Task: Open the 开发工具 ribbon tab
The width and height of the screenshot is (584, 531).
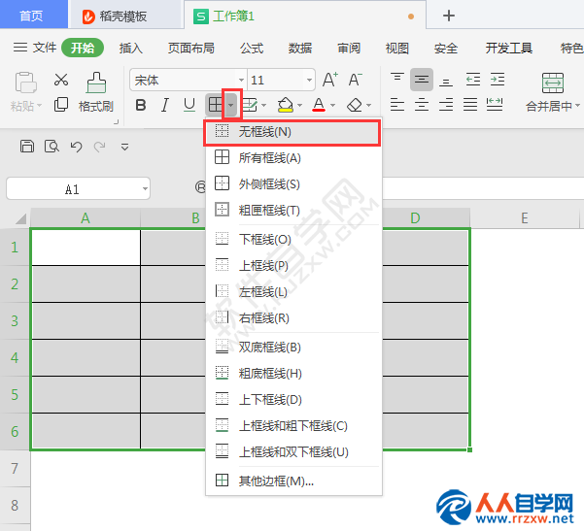Action: tap(509, 48)
